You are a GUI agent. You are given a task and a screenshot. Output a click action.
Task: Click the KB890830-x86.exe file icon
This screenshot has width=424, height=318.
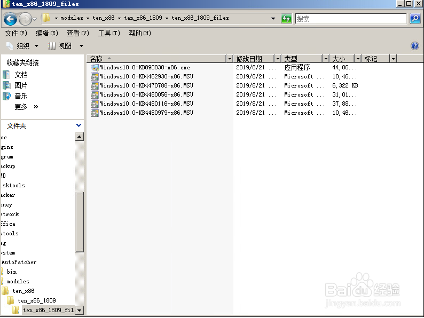(95, 67)
